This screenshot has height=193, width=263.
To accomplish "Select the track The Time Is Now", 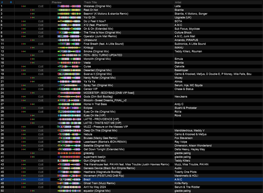I will pos(102,33).
